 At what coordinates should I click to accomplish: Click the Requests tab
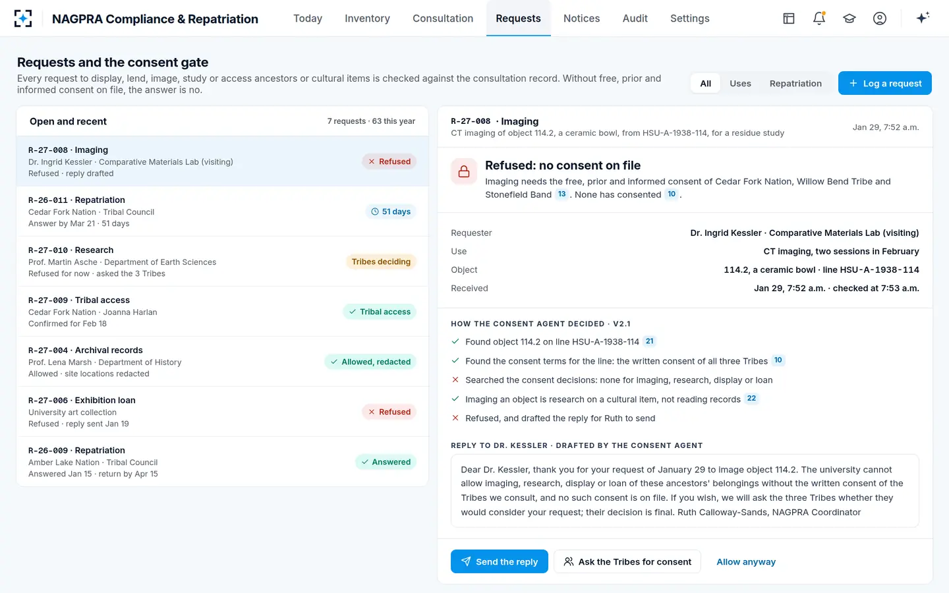(x=519, y=18)
